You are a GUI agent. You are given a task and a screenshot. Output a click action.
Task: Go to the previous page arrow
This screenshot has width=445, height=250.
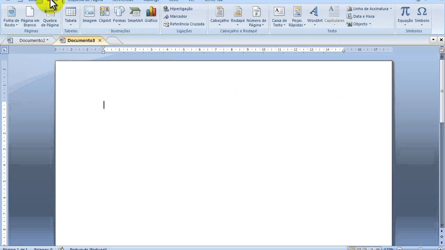tap(442, 231)
